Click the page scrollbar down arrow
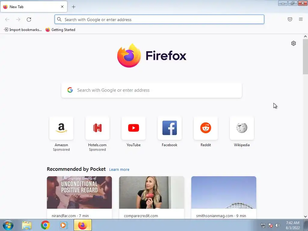 point(305,217)
